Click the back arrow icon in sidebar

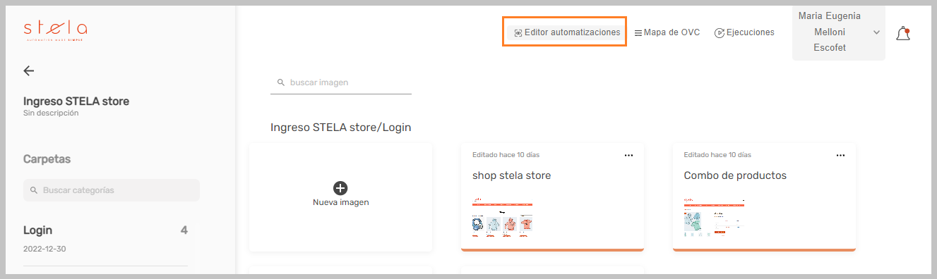[28, 70]
